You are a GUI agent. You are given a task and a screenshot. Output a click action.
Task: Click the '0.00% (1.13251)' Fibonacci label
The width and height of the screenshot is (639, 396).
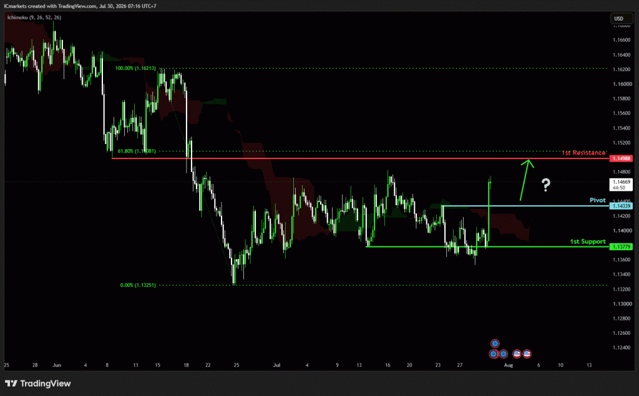click(x=138, y=285)
